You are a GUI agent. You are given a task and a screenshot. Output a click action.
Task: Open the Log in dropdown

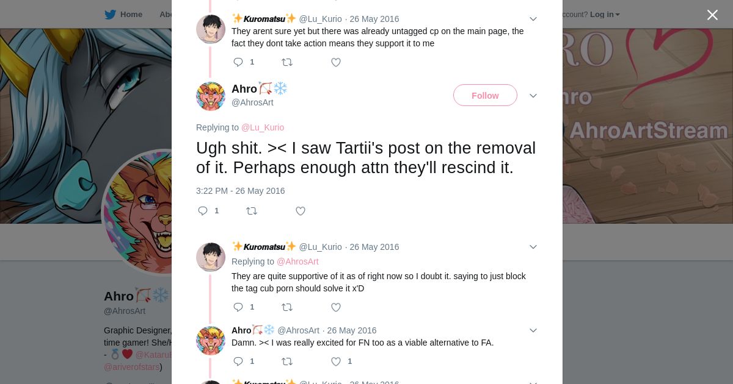point(605,15)
